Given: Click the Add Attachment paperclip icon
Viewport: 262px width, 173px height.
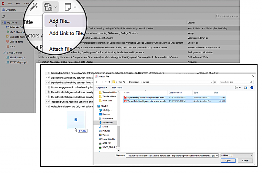Looking at the screenshot, I should [x=48, y=7].
